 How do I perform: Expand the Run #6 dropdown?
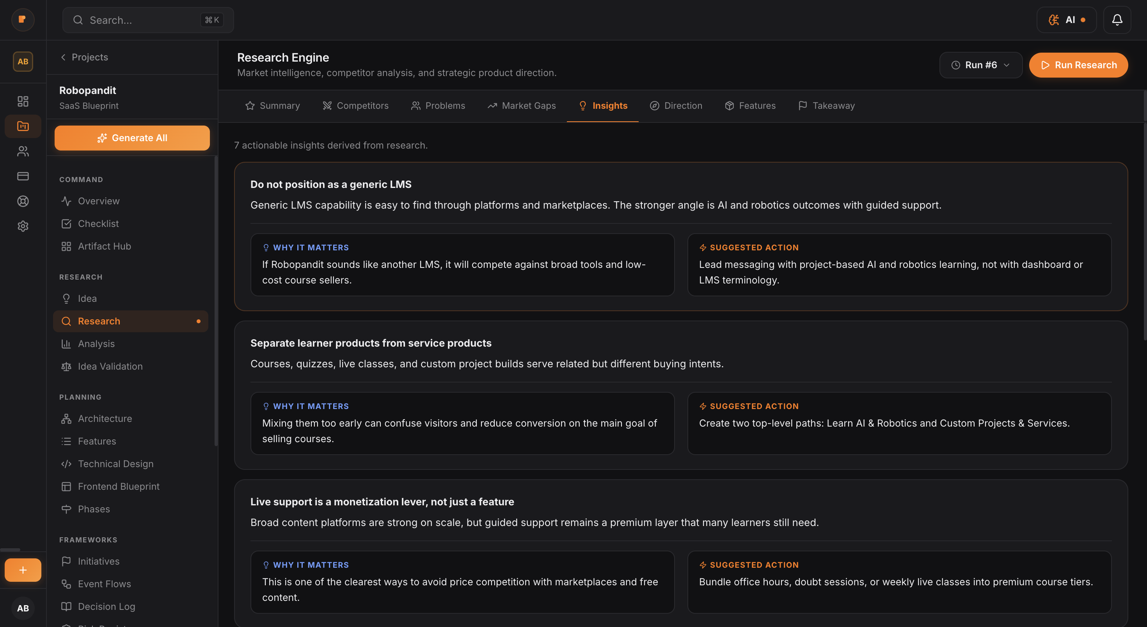click(980, 64)
